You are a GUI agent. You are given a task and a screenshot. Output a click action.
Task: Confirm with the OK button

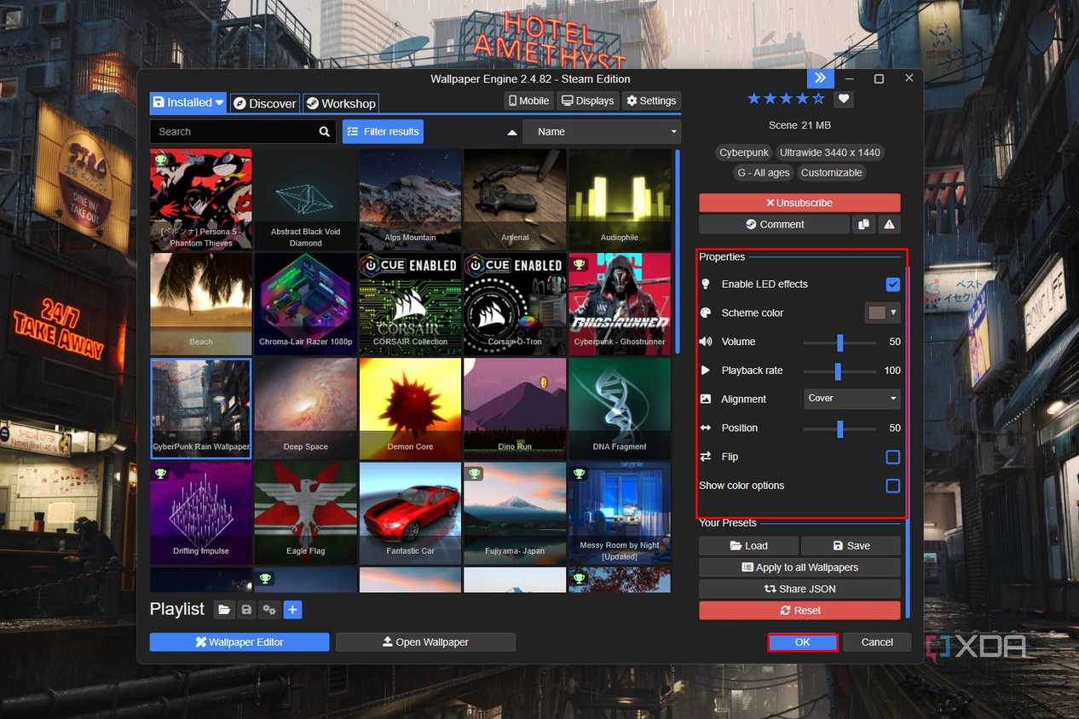[803, 642]
